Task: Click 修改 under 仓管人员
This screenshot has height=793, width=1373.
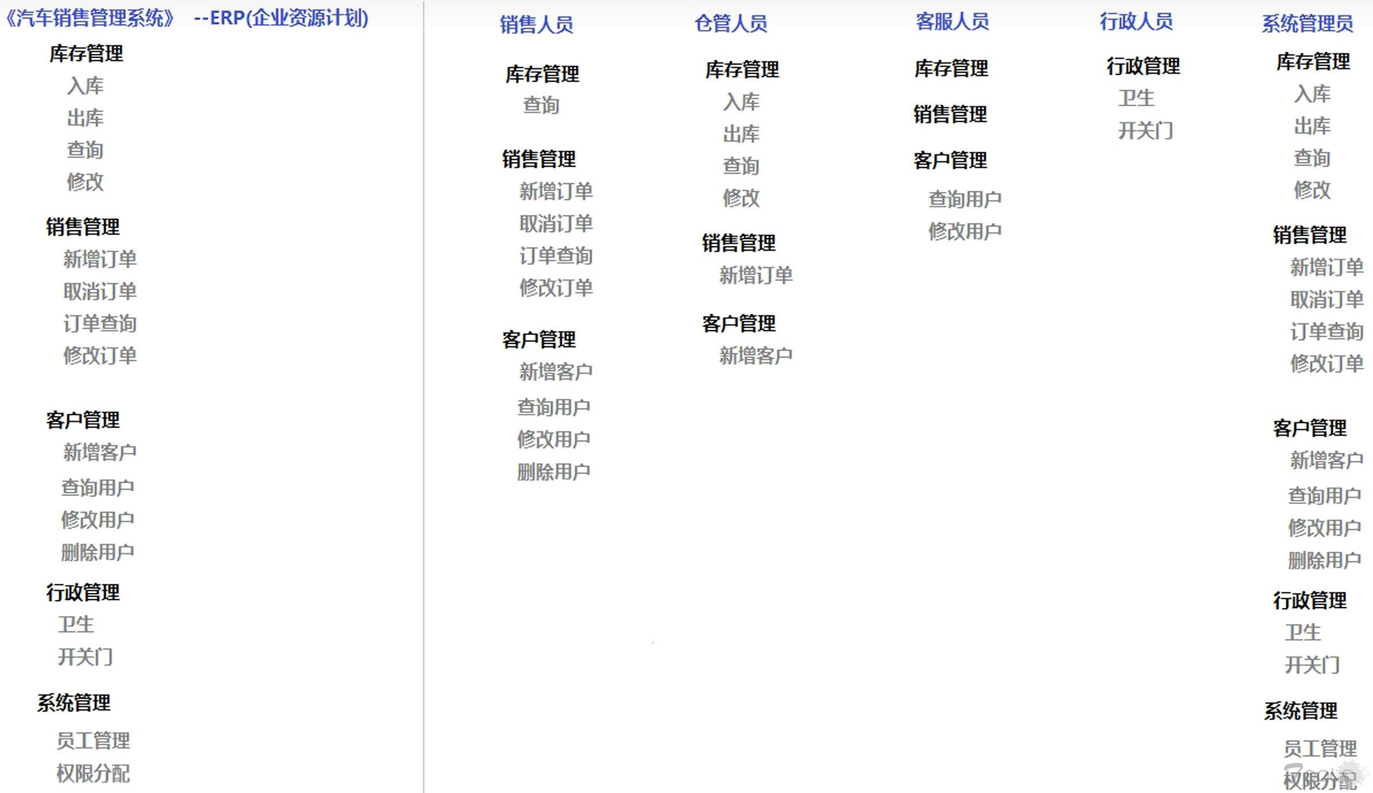Action: [741, 198]
